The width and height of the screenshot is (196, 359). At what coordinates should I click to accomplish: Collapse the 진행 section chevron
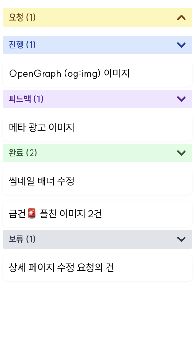click(x=181, y=45)
